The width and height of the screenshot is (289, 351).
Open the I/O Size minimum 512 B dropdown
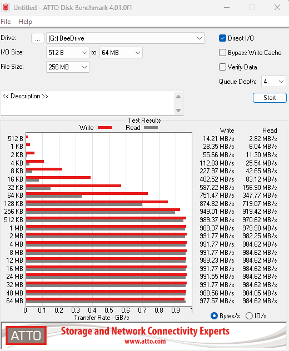pyautogui.click(x=68, y=53)
